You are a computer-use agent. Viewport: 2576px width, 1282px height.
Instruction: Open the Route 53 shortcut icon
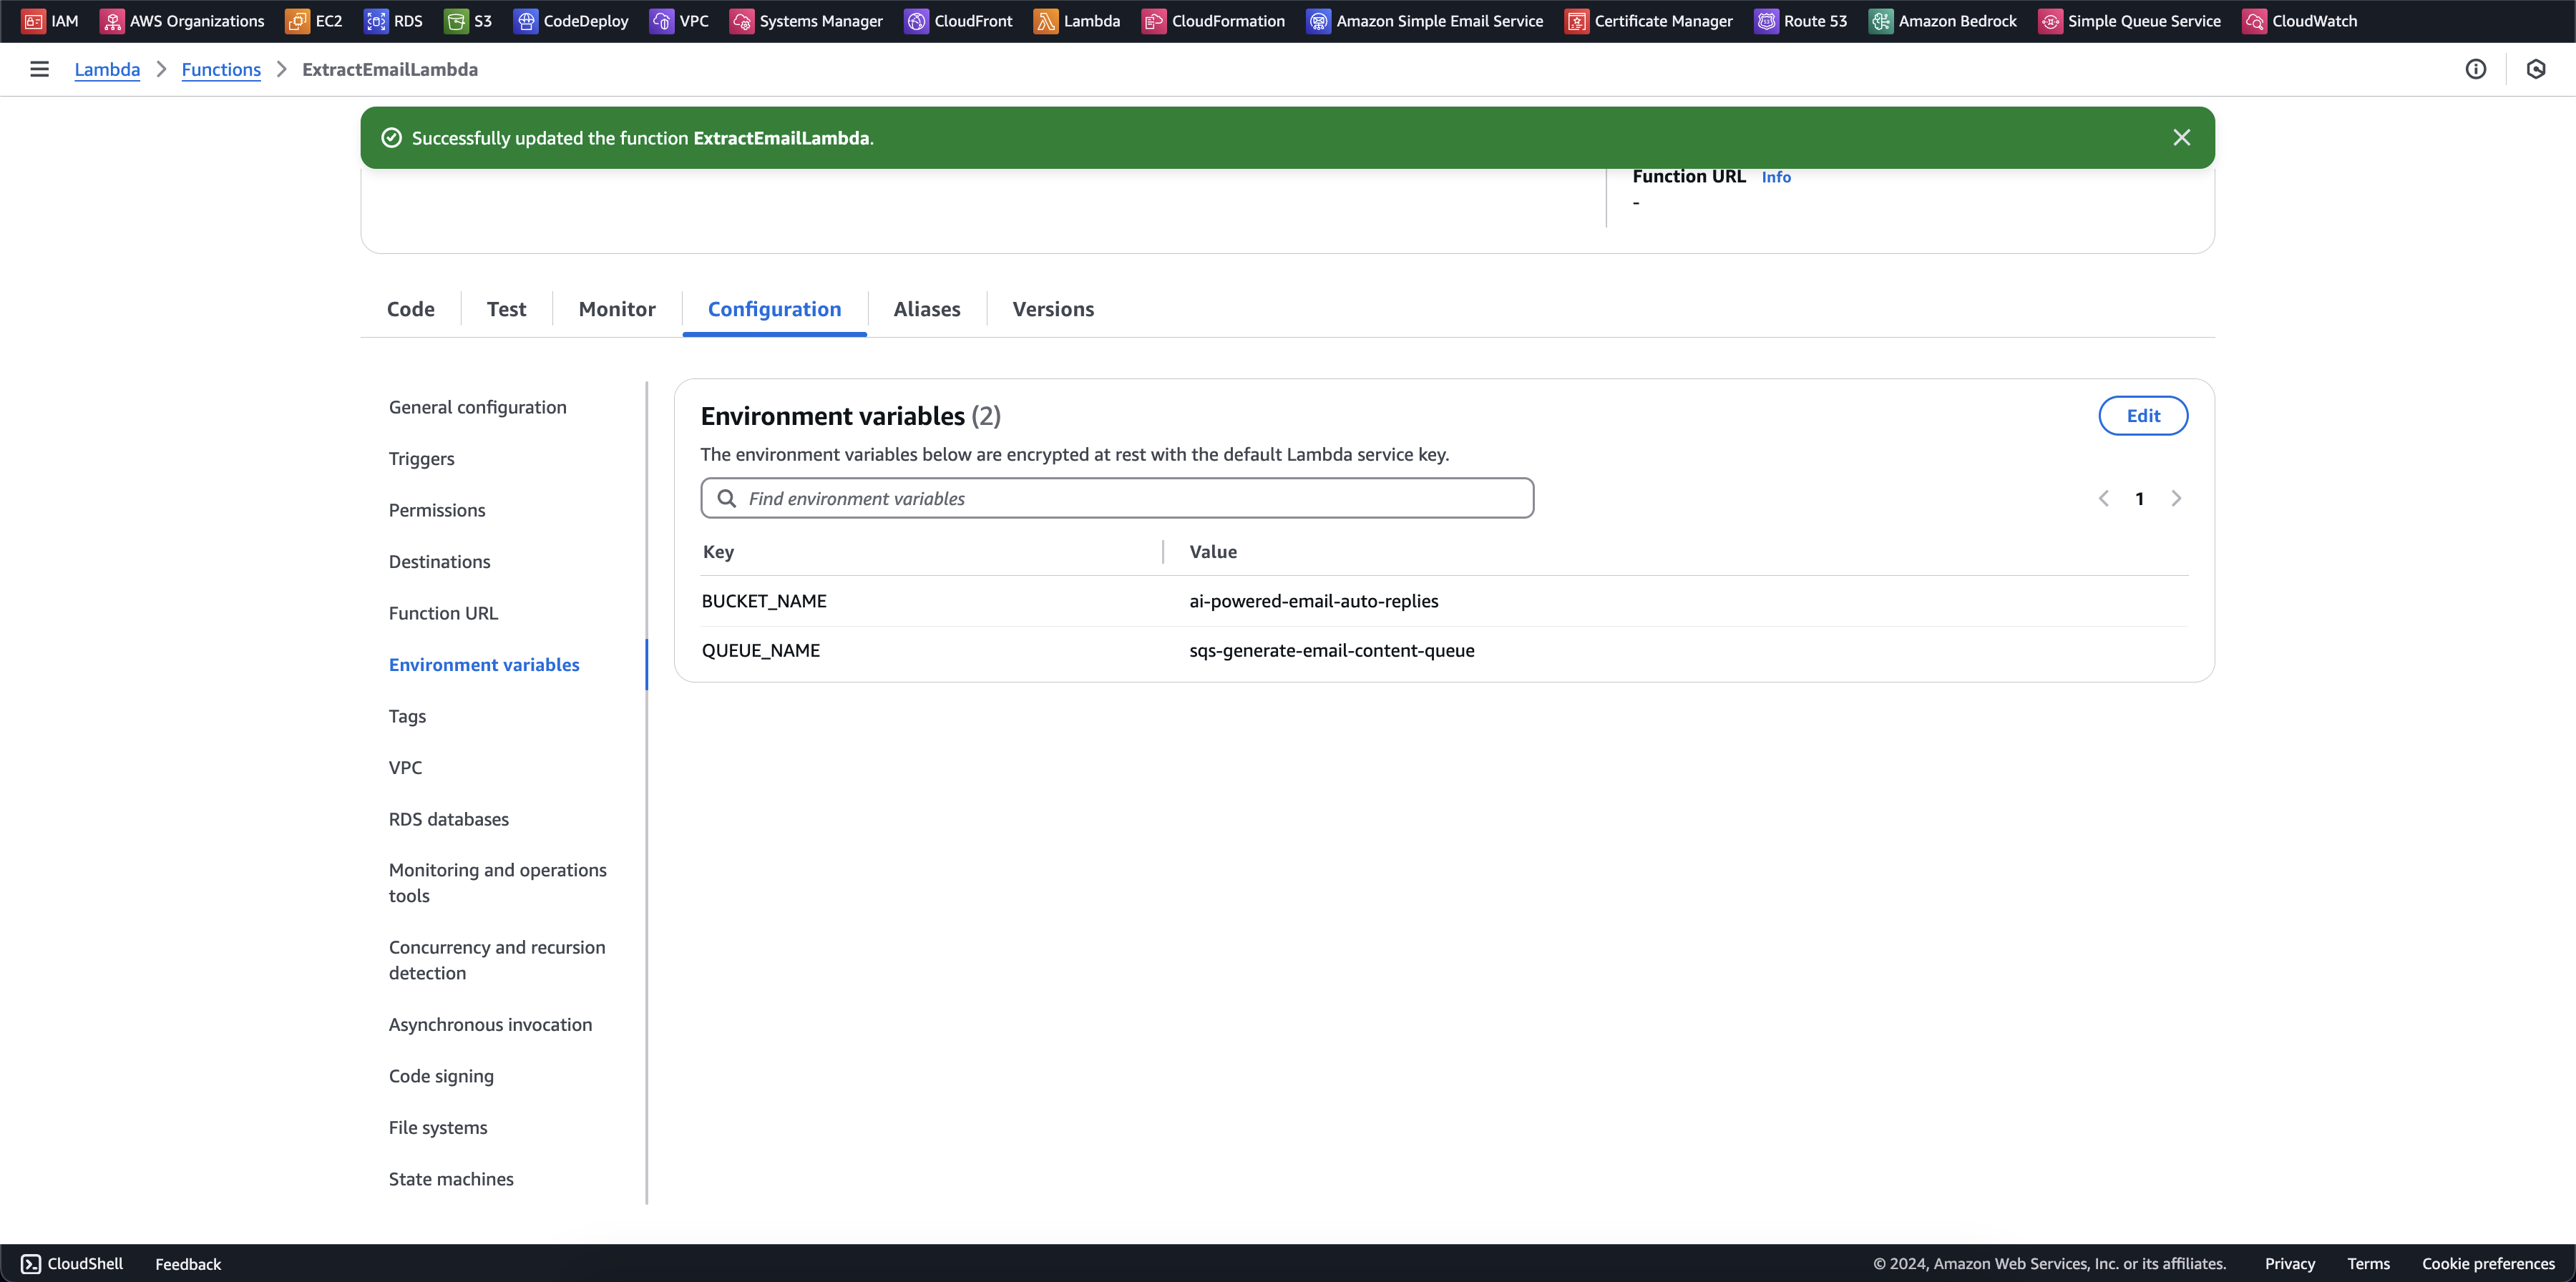(1767, 21)
